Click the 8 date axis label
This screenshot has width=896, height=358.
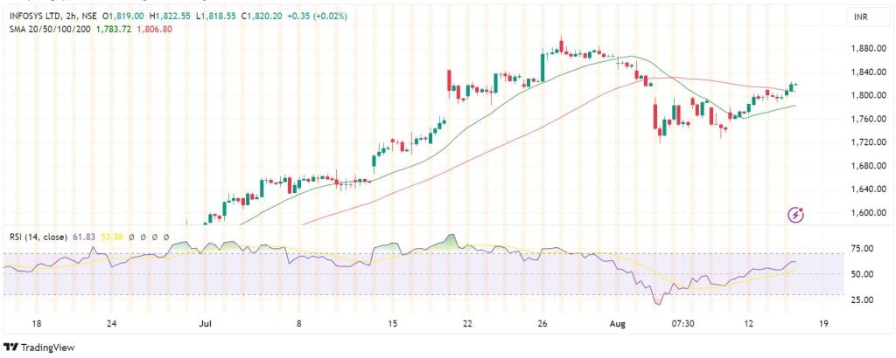299,324
